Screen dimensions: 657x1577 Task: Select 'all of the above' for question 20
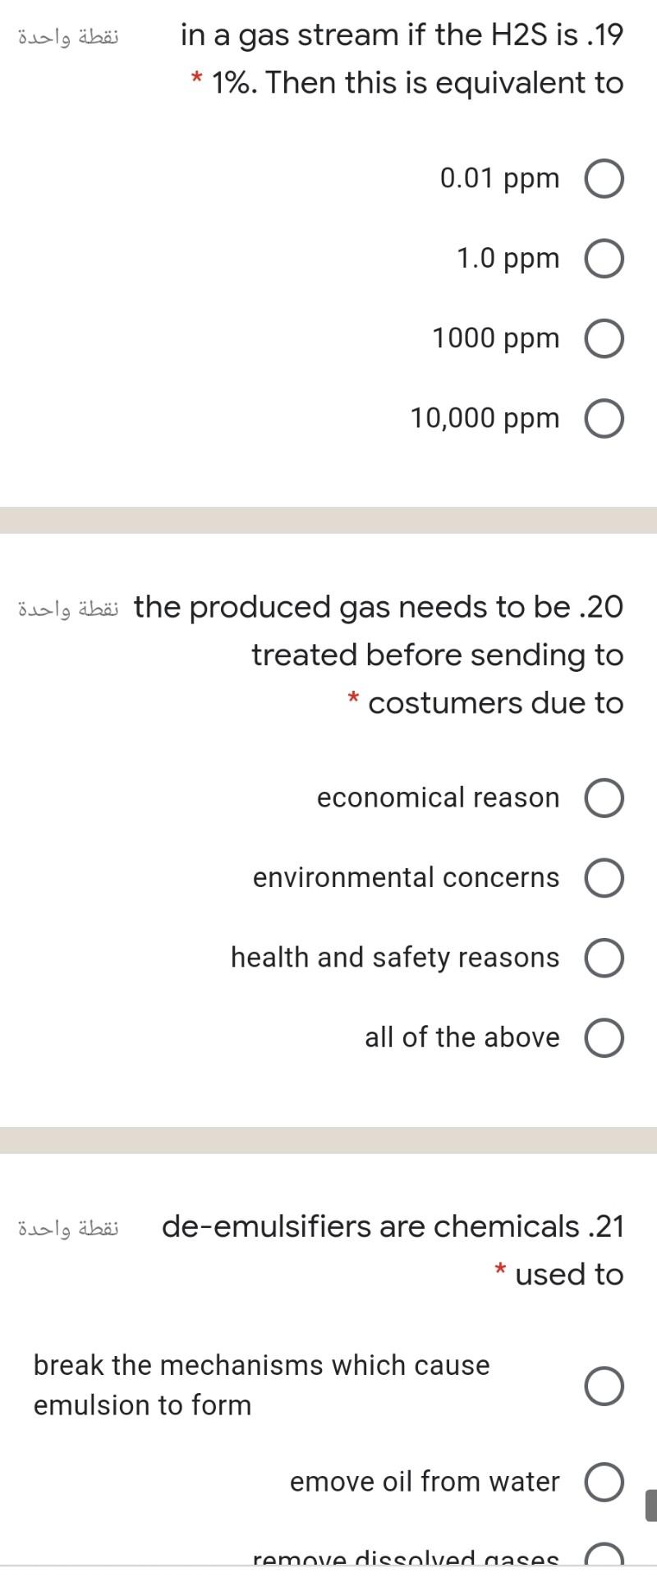pyautogui.click(x=604, y=1037)
